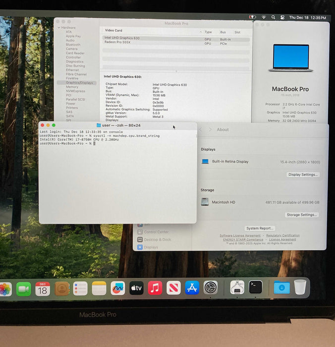Screen dimensions: 335x347
Task: Open Display Settings in About pane
Action: click(303, 174)
